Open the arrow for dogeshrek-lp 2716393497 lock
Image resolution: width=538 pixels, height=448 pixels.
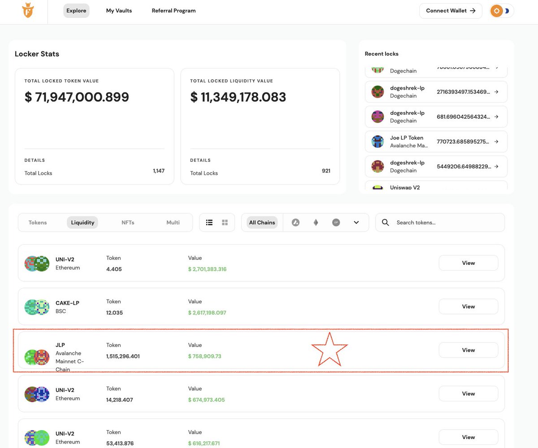496,92
